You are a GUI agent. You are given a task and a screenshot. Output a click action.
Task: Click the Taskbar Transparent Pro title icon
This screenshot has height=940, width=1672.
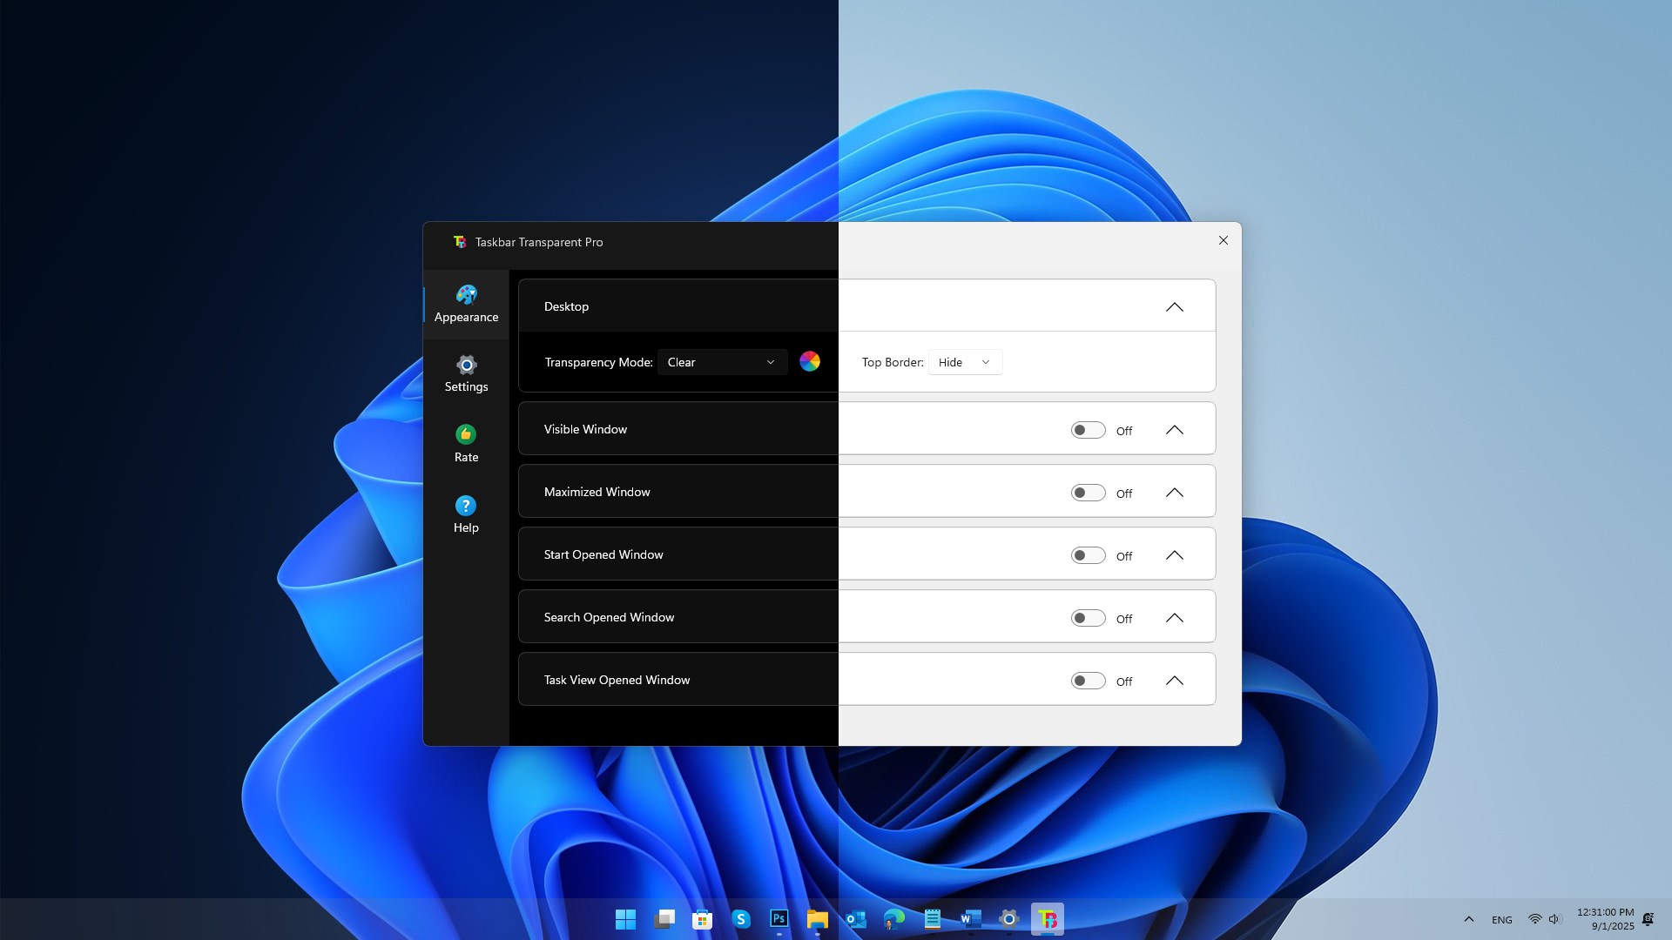[460, 242]
